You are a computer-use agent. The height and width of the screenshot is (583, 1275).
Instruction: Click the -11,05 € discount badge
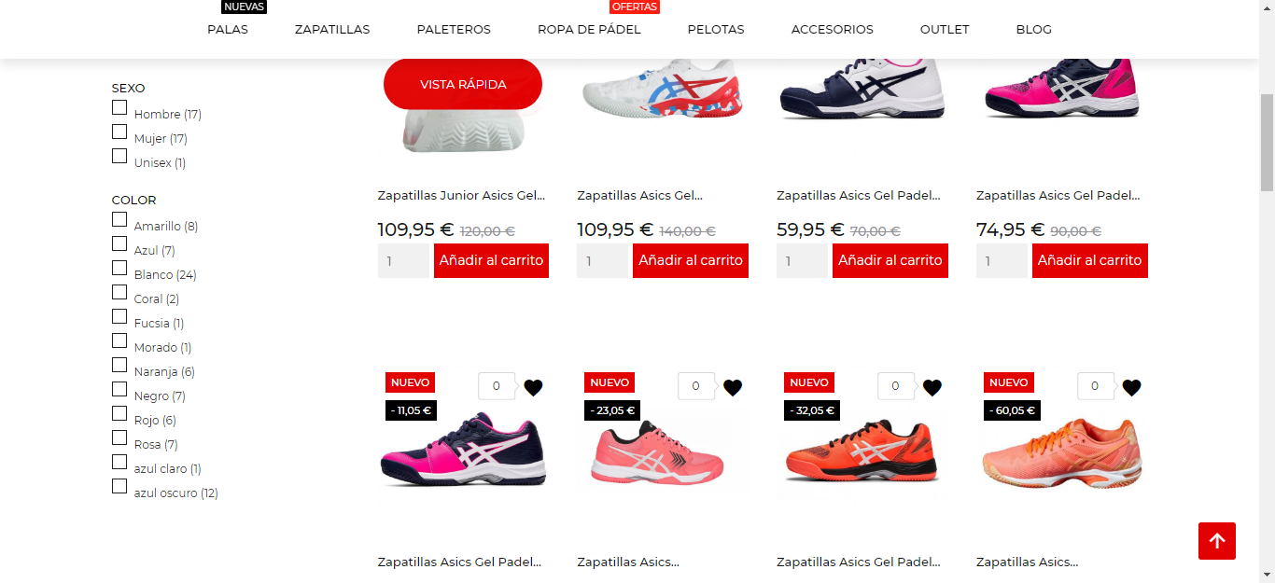(x=411, y=410)
